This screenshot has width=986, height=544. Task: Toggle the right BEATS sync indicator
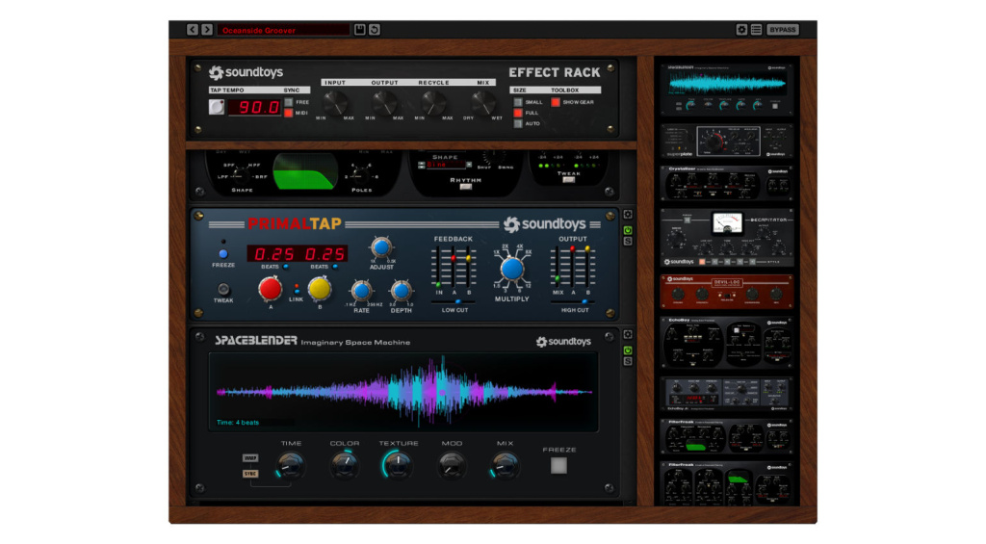pos(335,267)
